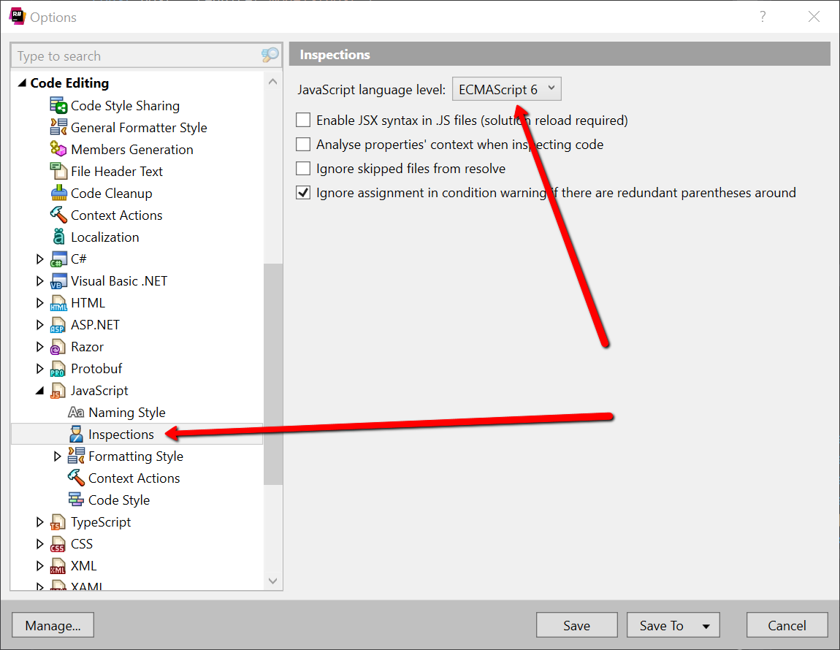Expand the Formatting Style node
The image size is (840, 650).
tap(58, 456)
